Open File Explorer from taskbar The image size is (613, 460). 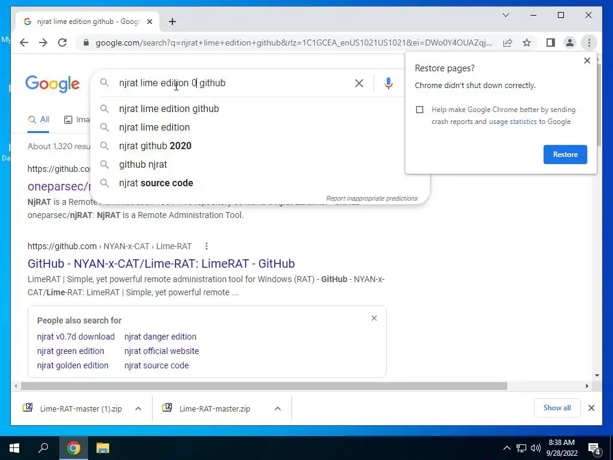[x=103, y=448]
